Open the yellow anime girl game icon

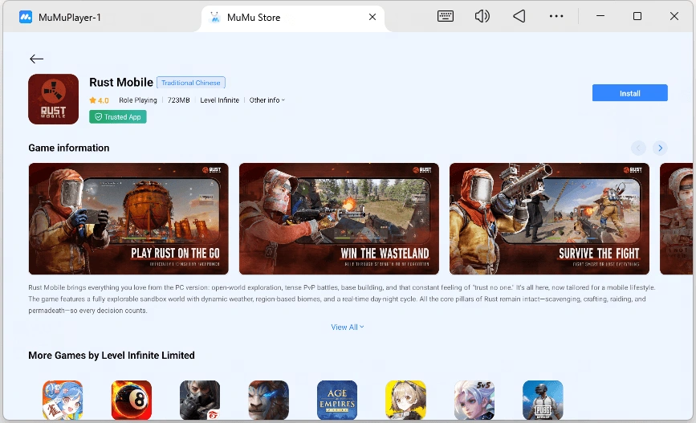pyautogui.click(x=405, y=400)
